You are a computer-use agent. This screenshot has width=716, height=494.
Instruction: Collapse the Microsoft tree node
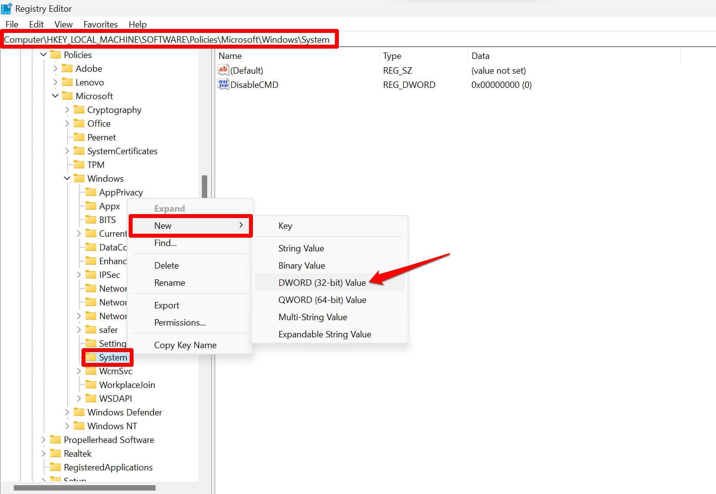pos(55,96)
